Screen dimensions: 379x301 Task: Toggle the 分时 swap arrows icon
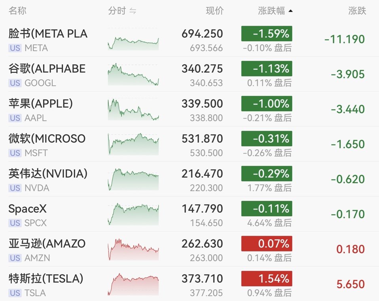click(x=133, y=11)
